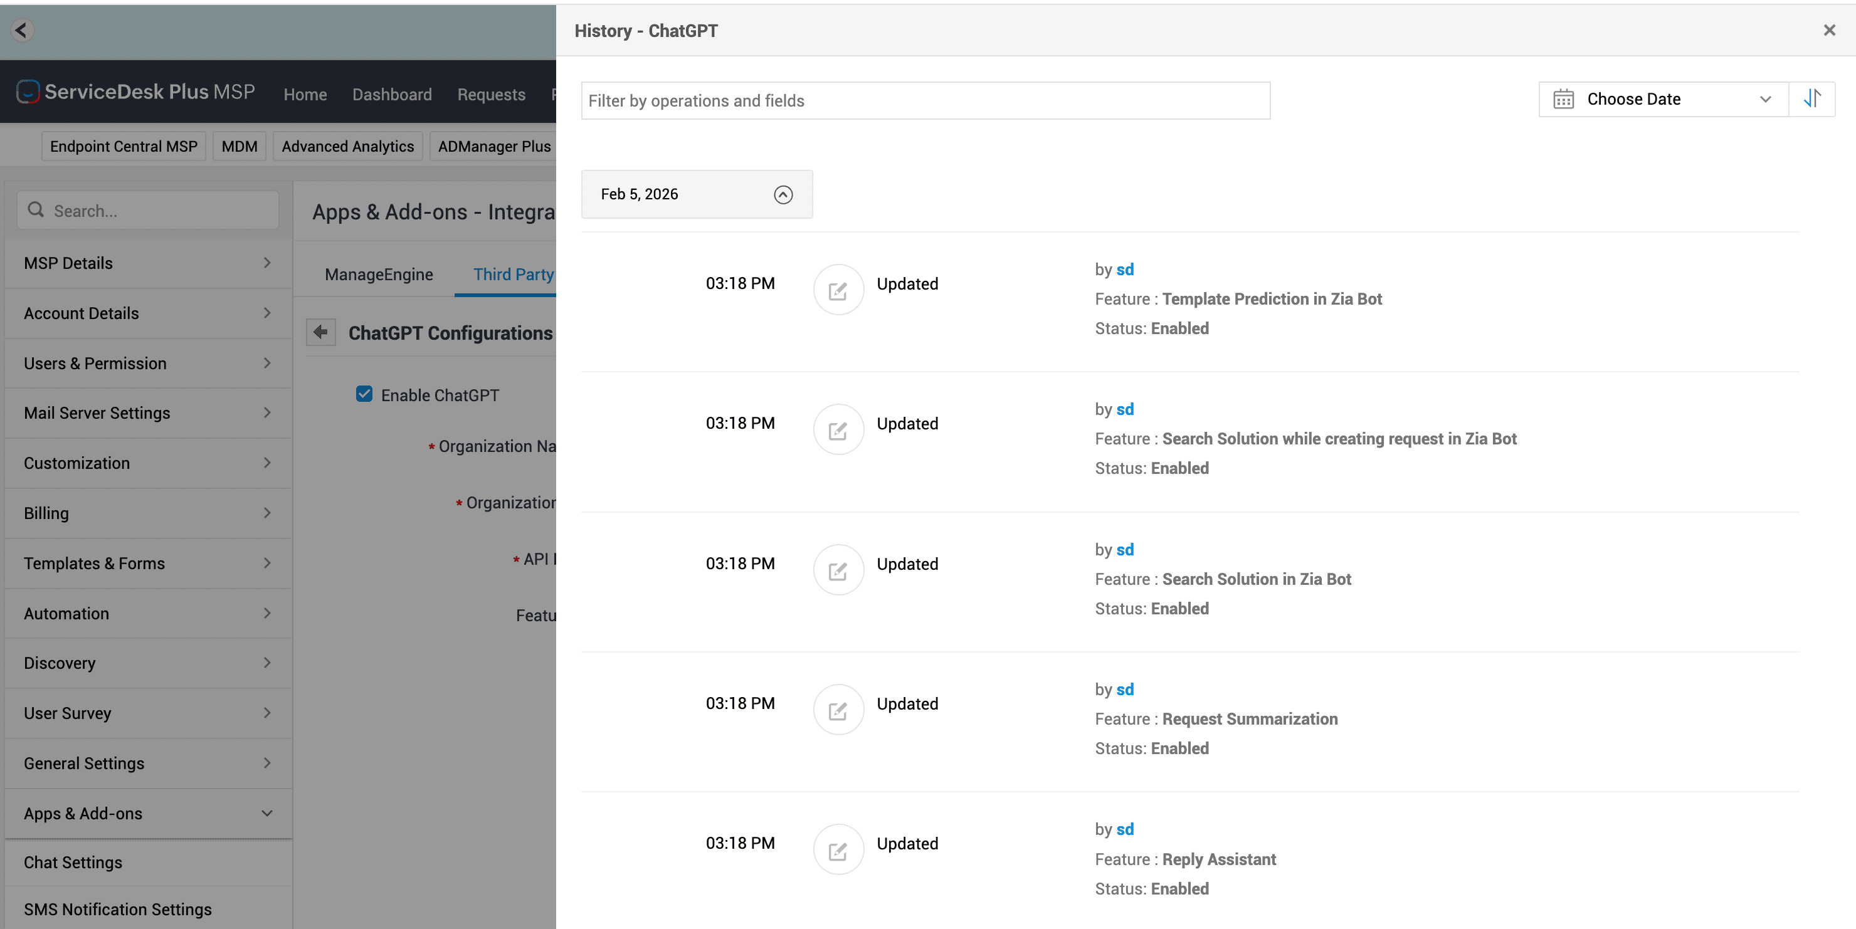Open the Endpoint Central MSP button
1856x929 pixels.
click(x=123, y=146)
